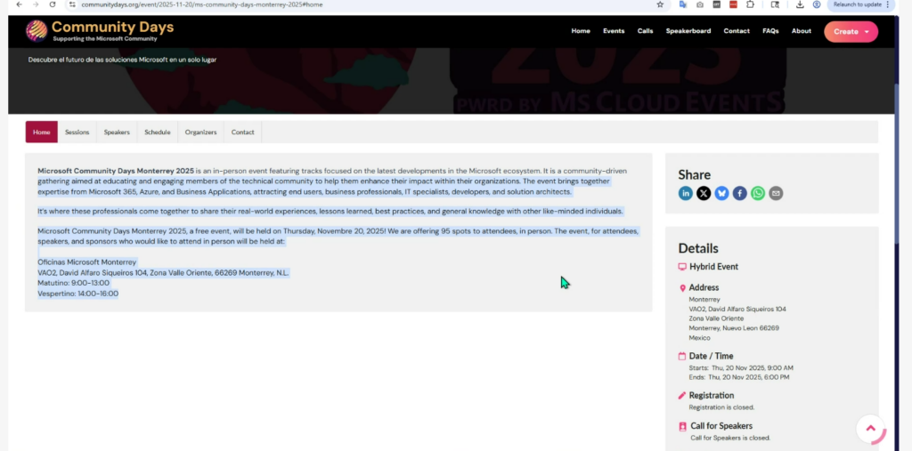Click bold 'Microsoft Community Days Monterrey 2025' text
This screenshot has height=451, width=912.
point(116,171)
